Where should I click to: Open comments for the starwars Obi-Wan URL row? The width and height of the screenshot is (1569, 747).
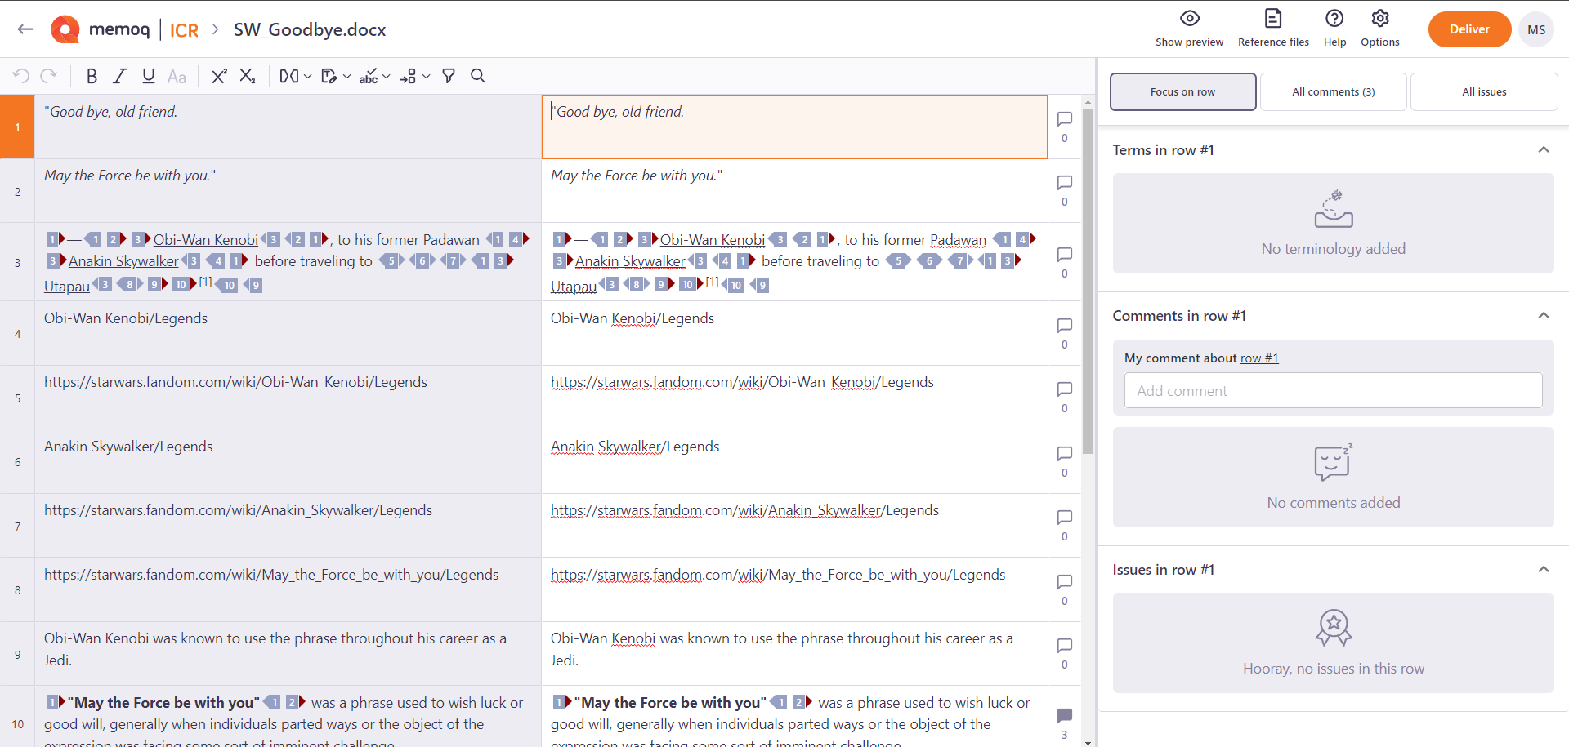point(1065,389)
